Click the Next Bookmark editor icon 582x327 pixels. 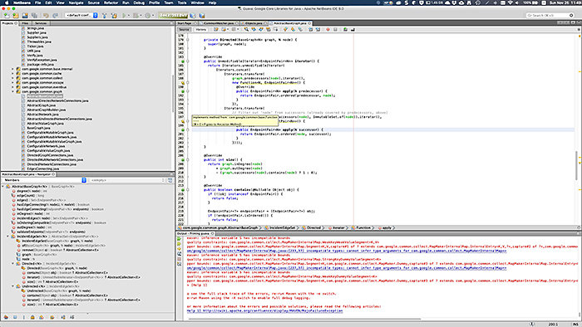point(293,29)
